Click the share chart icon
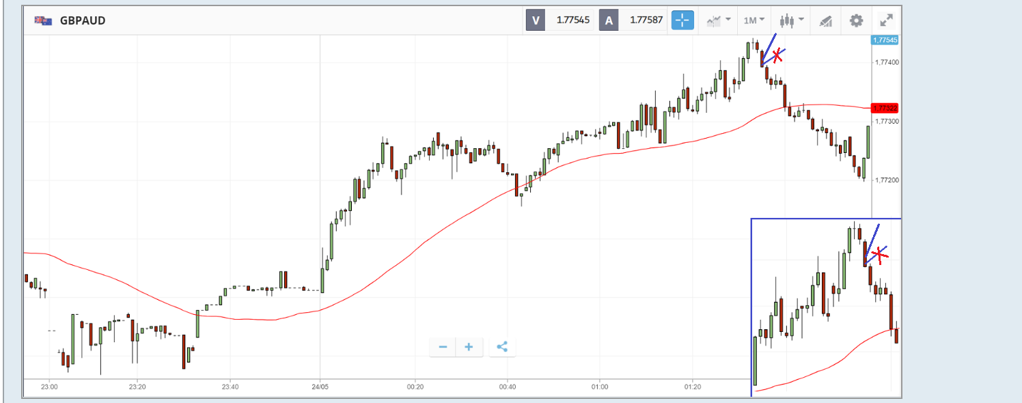1022x403 pixels. tap(502, 347)
